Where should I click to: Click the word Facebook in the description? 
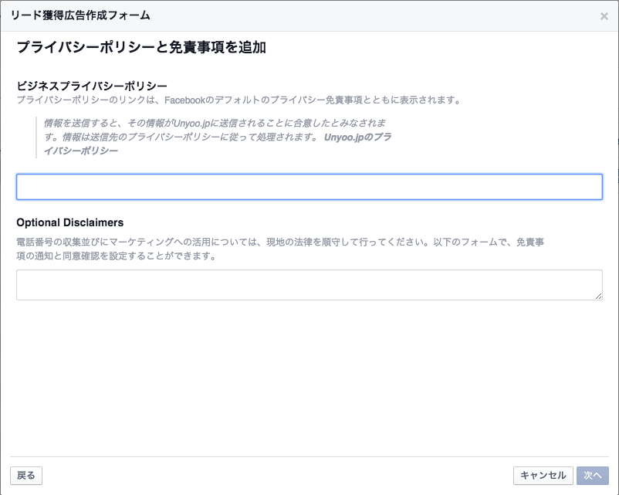[x=184, y=100]
